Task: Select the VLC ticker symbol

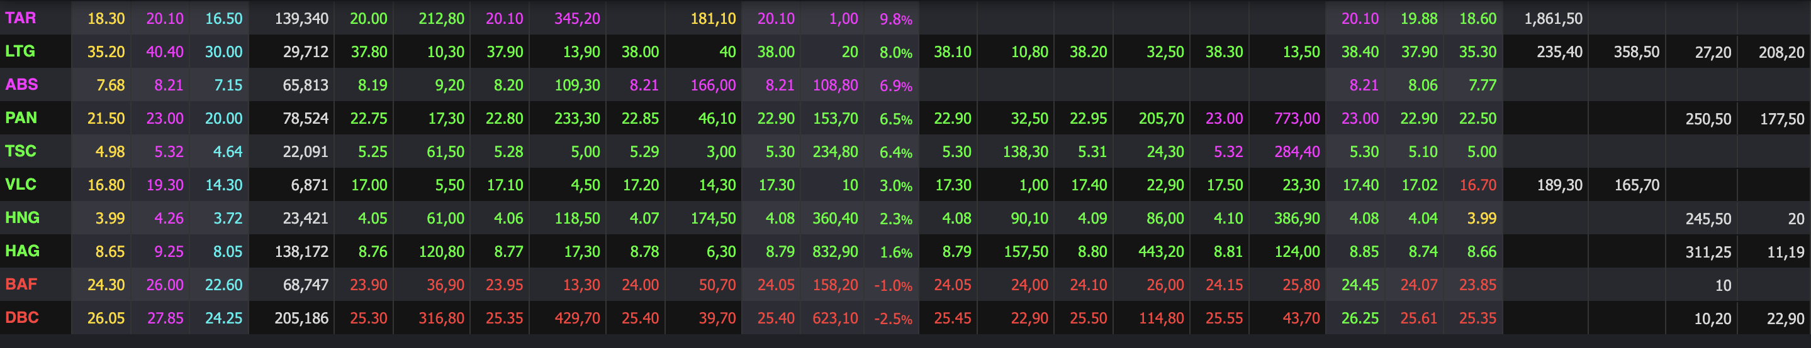Action: coord(20,185)
